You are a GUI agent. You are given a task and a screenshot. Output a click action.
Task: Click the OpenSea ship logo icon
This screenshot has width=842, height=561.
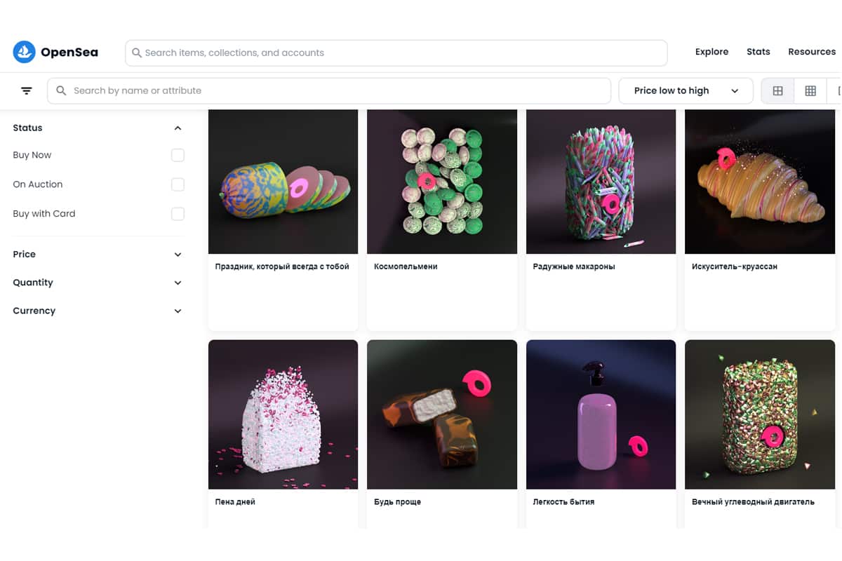(24, 52)
